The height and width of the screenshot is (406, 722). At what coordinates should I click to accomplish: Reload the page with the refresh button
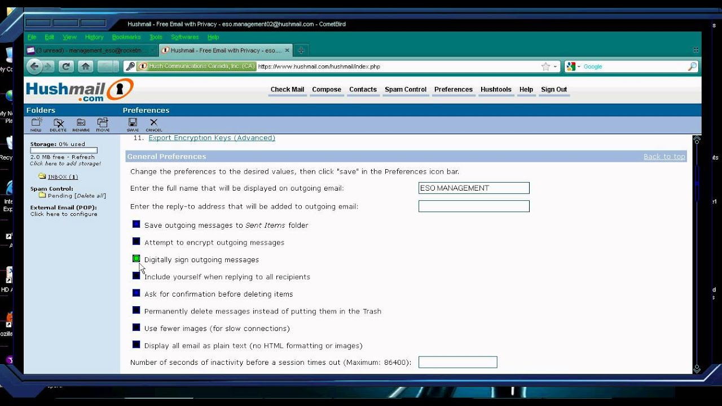[x=66, y=67]
